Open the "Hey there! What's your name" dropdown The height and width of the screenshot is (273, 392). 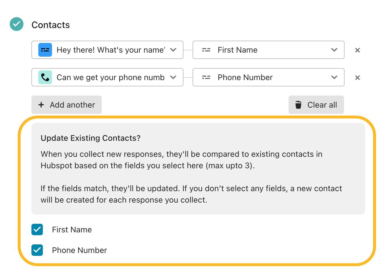coord(107,50)
